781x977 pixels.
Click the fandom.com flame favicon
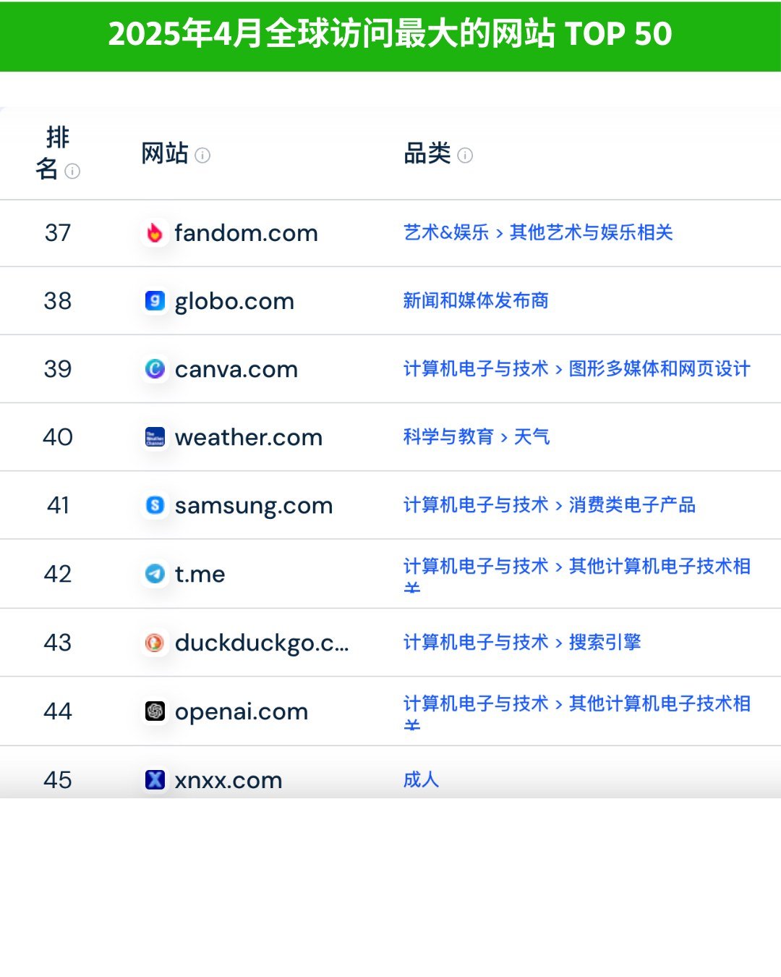155,233
